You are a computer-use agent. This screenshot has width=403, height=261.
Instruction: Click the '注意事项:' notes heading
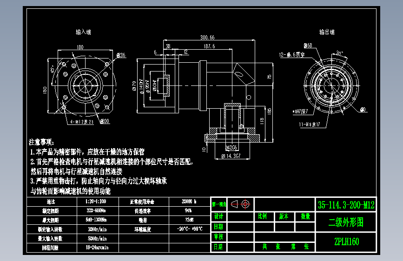[41, 142]
